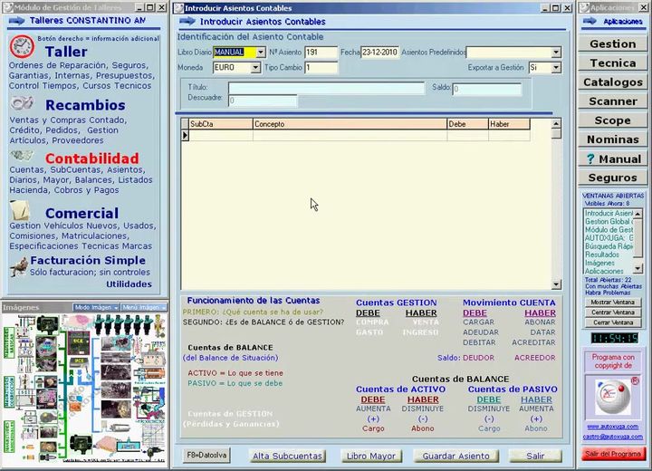Click the Descuadre field

point(263,101)
